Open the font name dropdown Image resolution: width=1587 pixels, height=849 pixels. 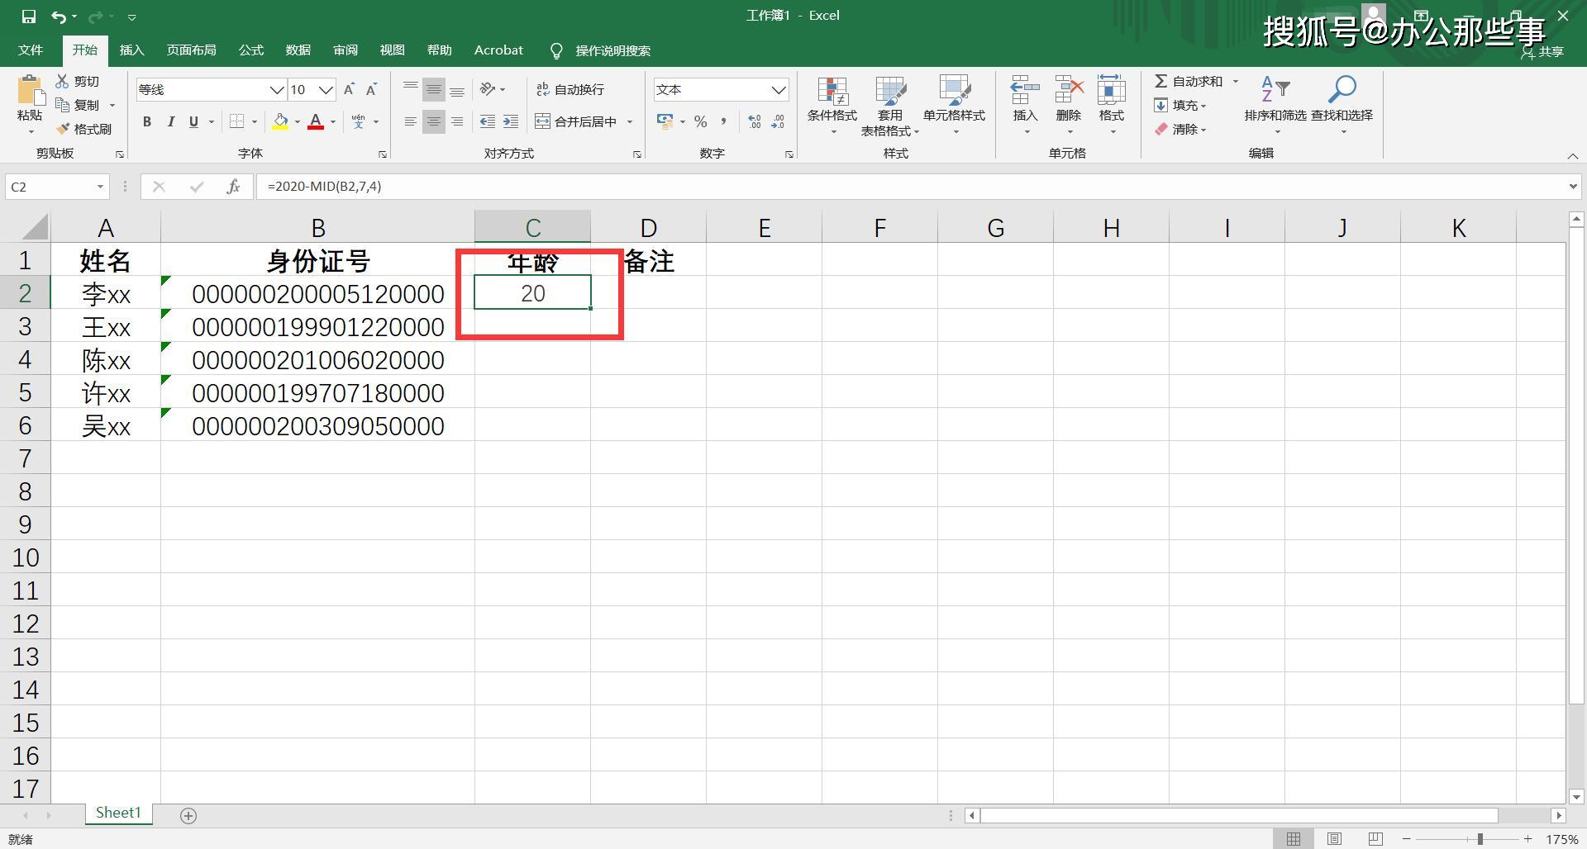tap(276, 89)
